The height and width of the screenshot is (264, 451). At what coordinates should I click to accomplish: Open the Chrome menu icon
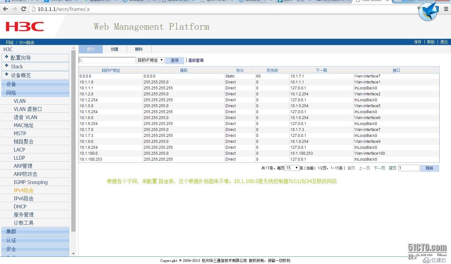[x=446, y=9]
